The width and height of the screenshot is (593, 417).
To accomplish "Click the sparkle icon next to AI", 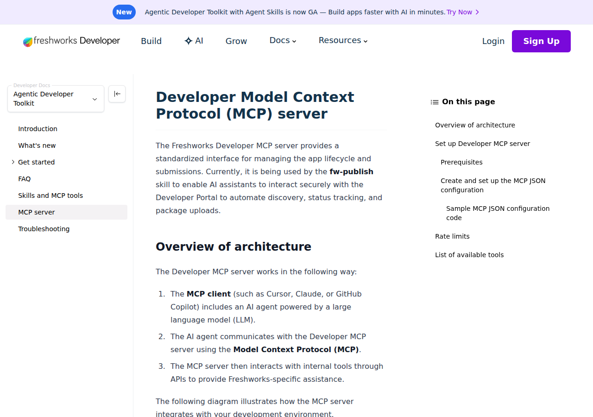I will 188,41.
